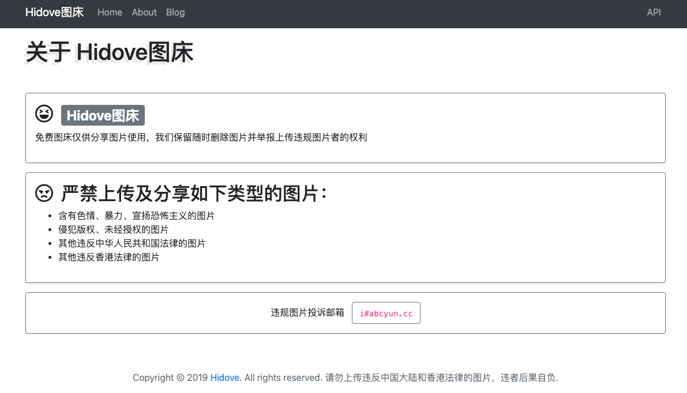The image size is (687, 393).
Task: Click the laughing face icon
Action: click(44, 114)
